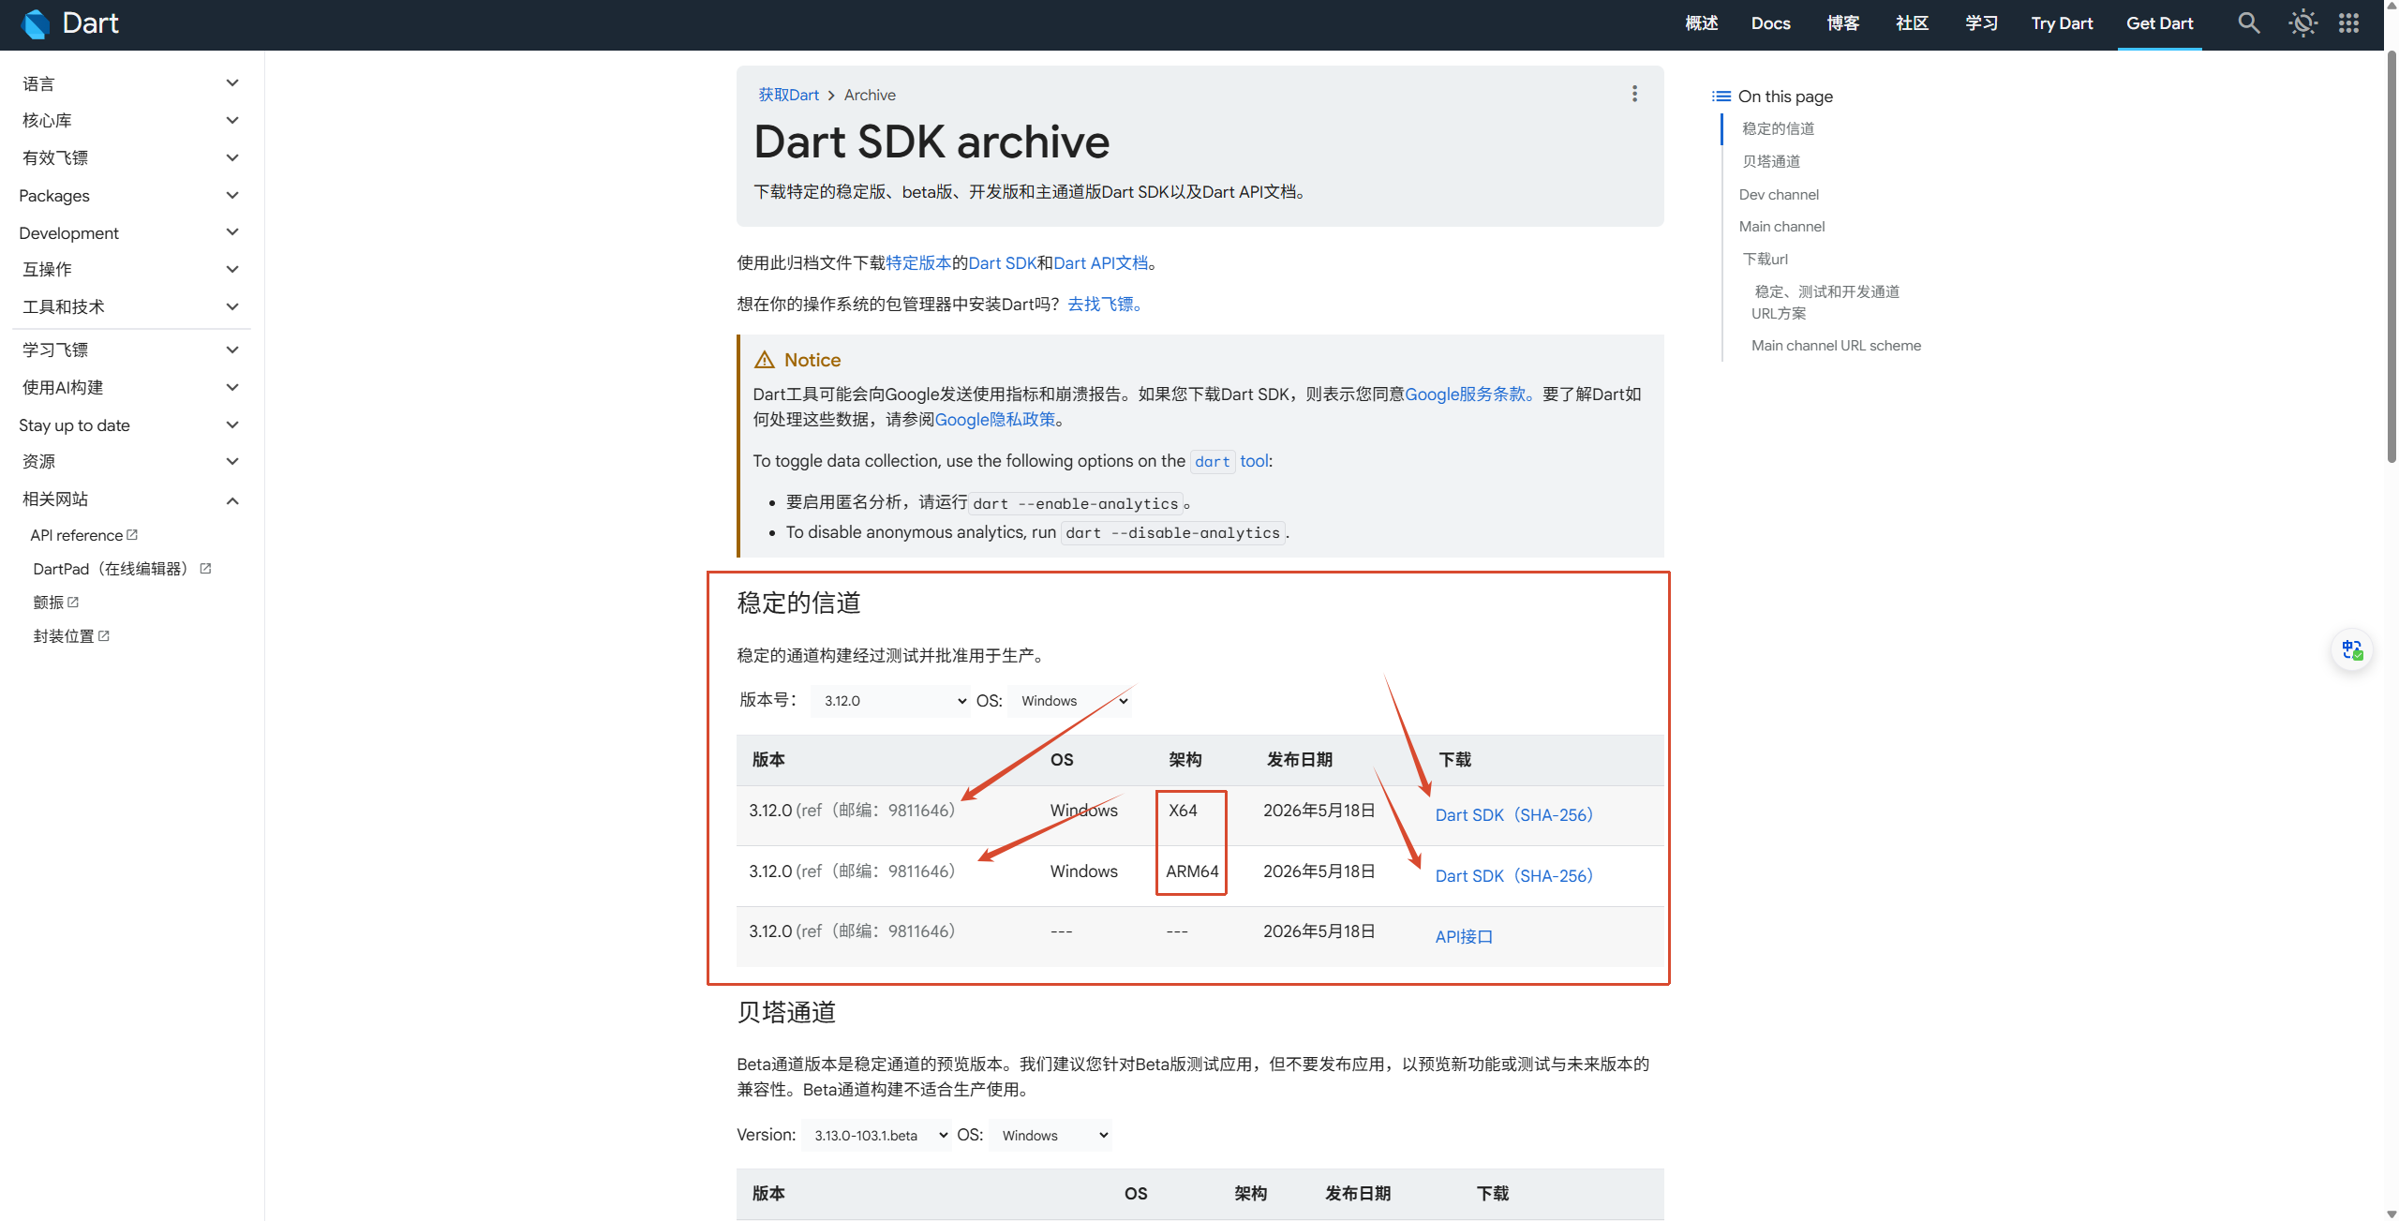Viewport: 2399px width, 1221px height.
Task: Open the 社区 header menu
Action: click(x=1913, y=23)
